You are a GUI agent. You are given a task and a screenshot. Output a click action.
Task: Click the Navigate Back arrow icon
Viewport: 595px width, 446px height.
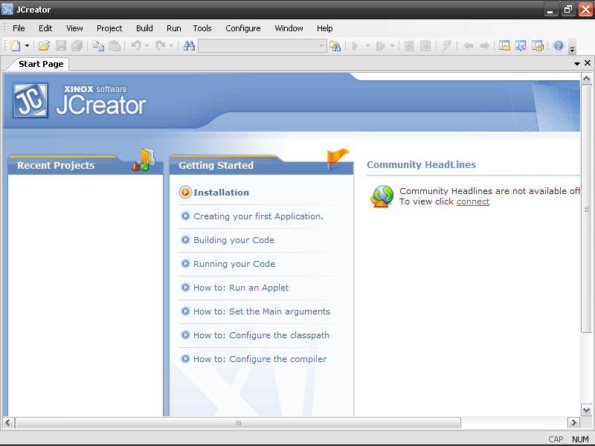point(469,46)
